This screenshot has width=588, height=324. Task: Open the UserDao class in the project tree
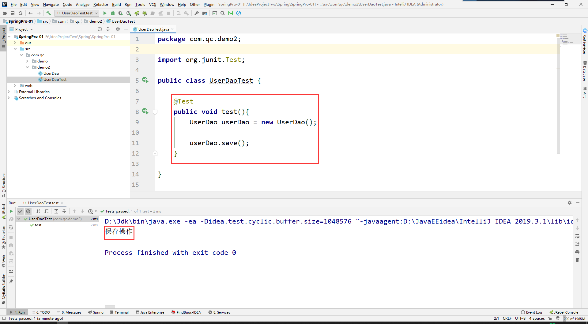51,73
